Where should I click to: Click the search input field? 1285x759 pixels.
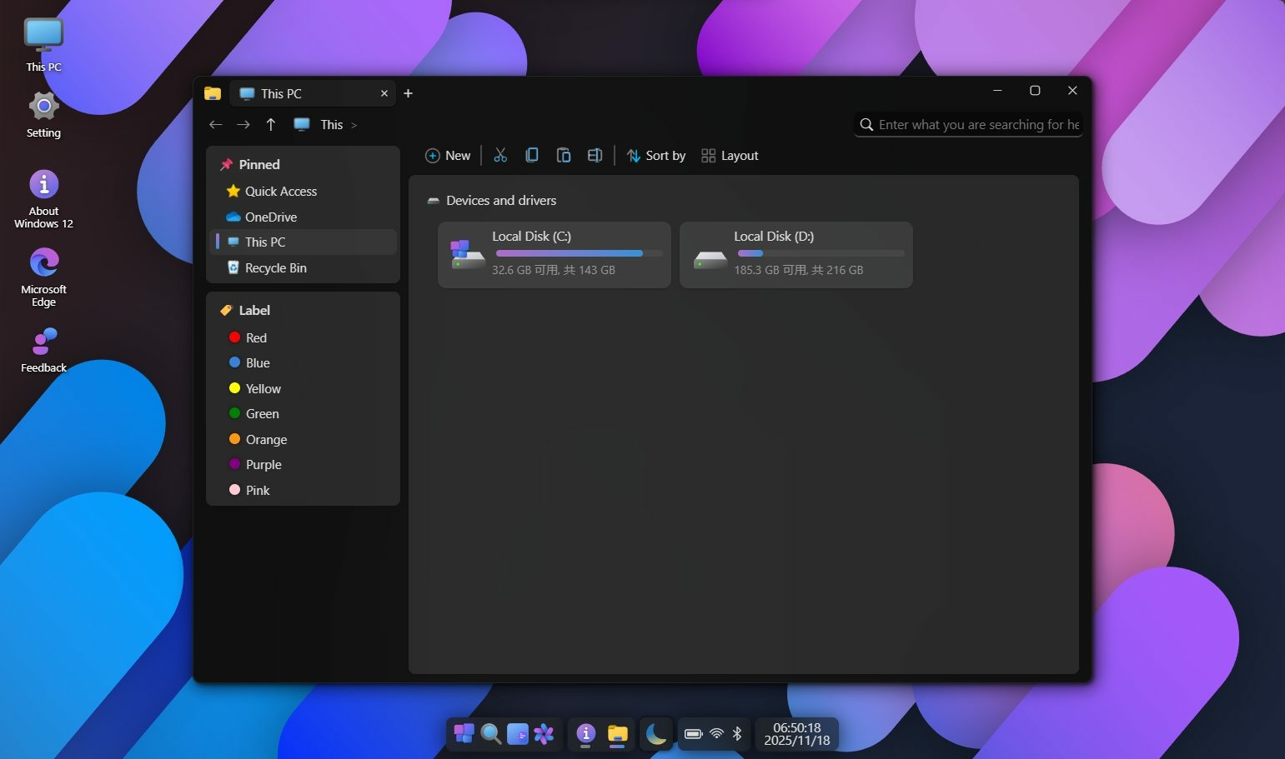tap(967, 124)
